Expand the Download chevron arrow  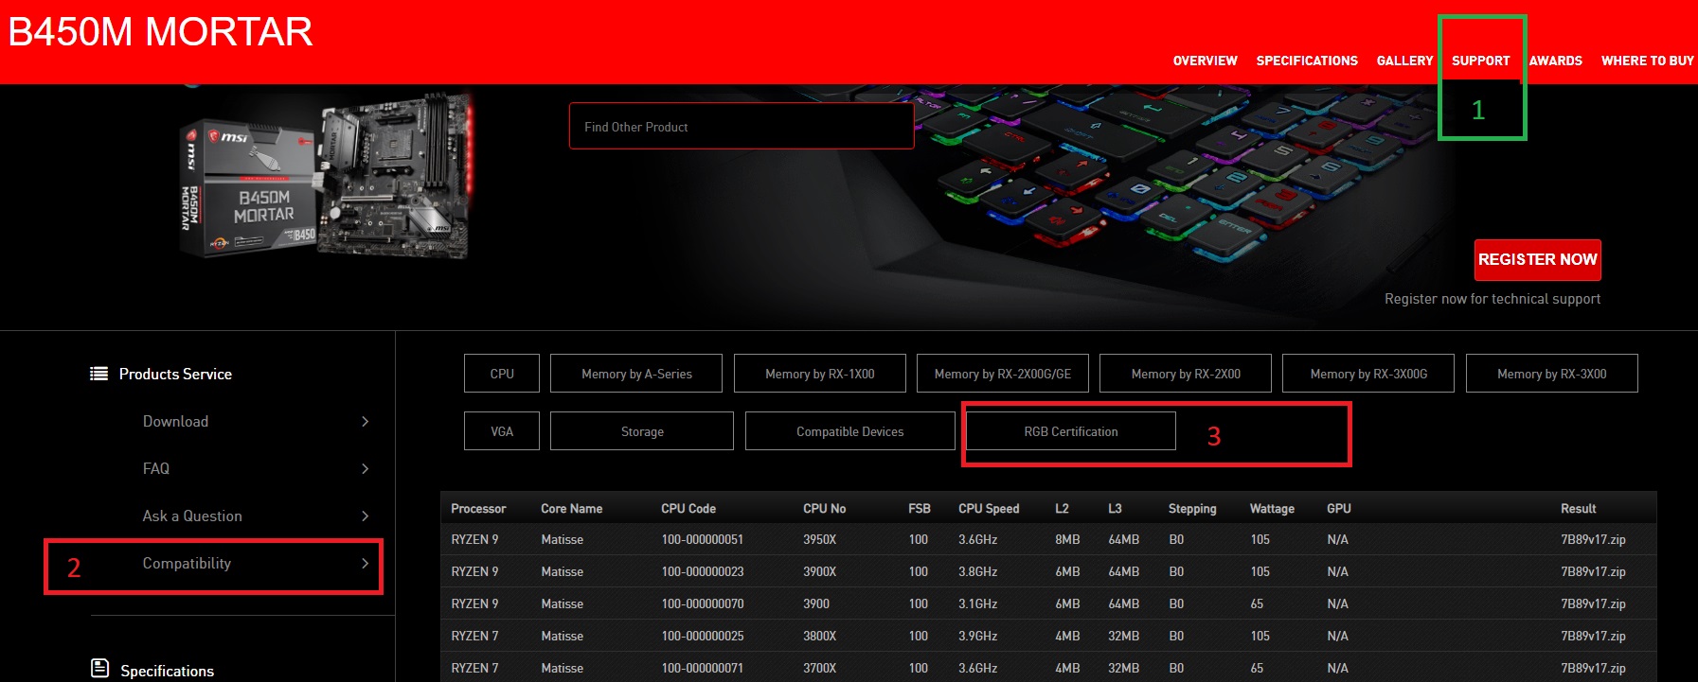tap(365, 422)
